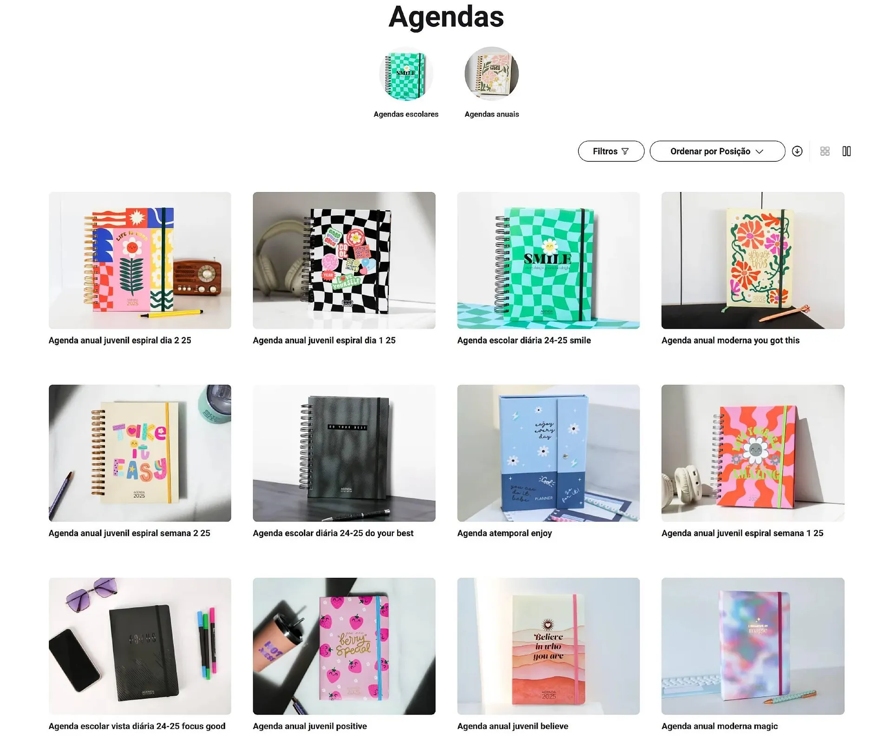Click Agenda anual moderna magic title
Image resolution: width=892 pixels, height=747 pixels.
pyautogui.click(x=720, y=726)
